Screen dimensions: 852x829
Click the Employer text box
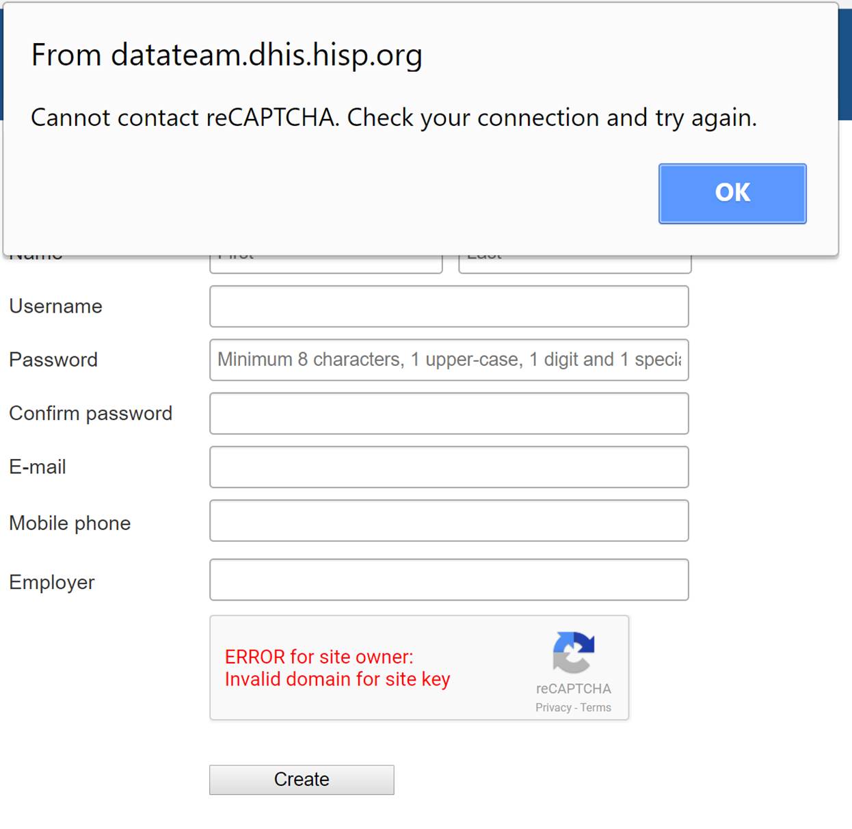coord(449,580)
